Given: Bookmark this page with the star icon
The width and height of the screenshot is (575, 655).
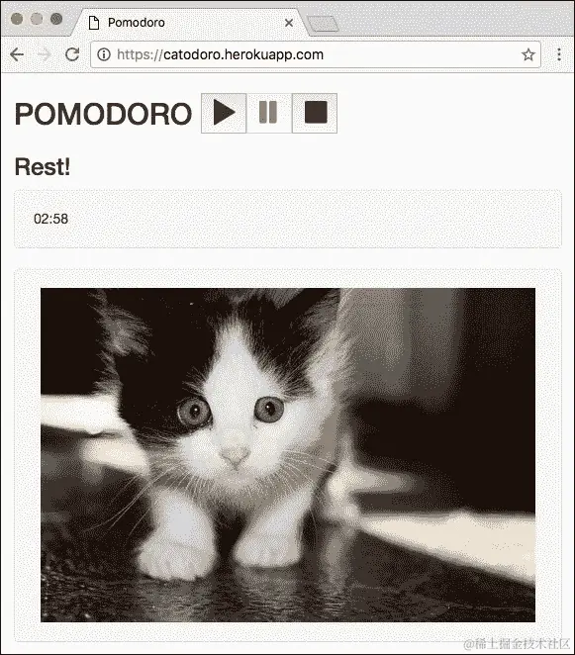Looking at the screenshot, I should click(x=528, y=54).
